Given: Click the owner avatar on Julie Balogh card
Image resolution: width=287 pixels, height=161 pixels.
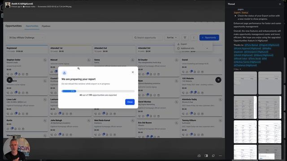Looking at the screenshot, I should point(89,121).
